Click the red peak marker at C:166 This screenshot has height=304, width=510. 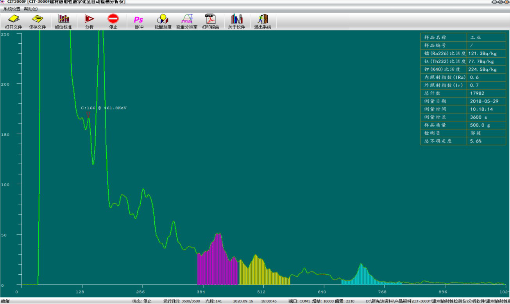pos(88,114)
